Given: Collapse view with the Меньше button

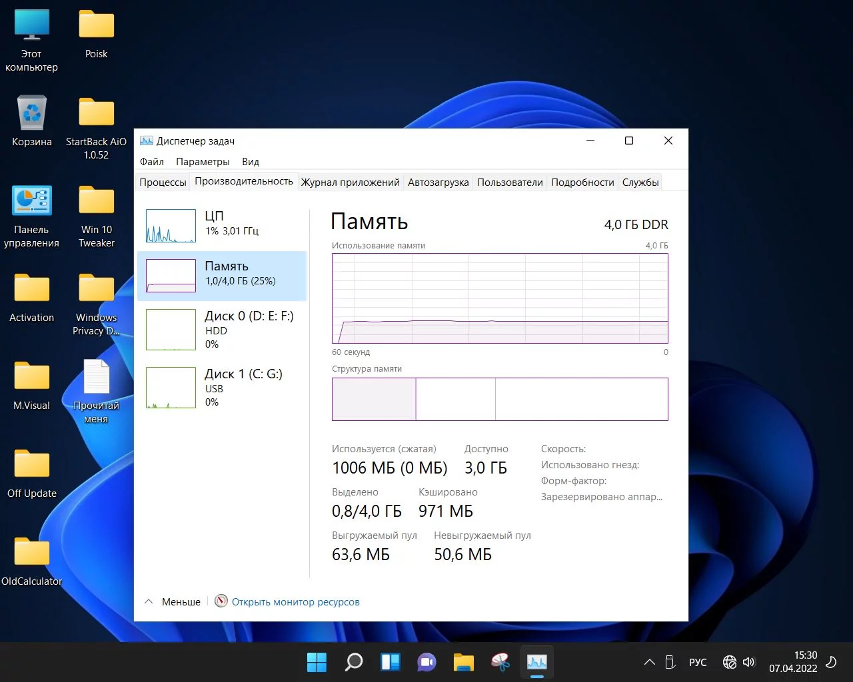Looking at the screenshot, I should 173,601.
